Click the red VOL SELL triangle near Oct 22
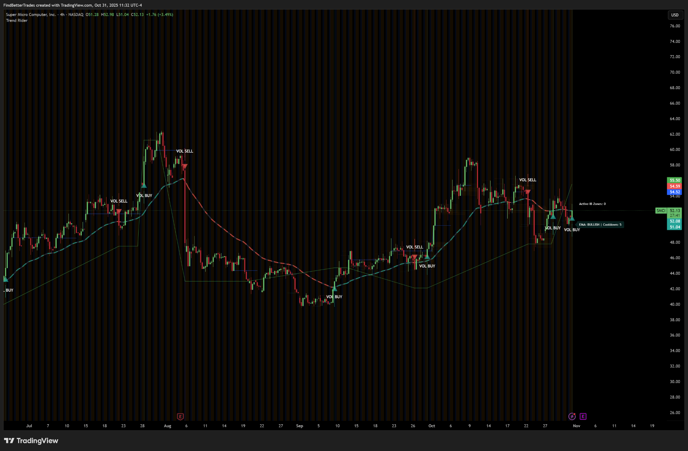688x451 pixels. pos(528,192)
